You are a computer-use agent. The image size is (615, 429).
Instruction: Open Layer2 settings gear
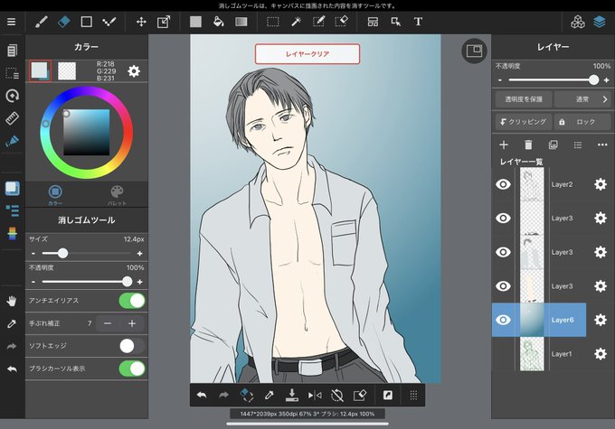coord(601,184)
